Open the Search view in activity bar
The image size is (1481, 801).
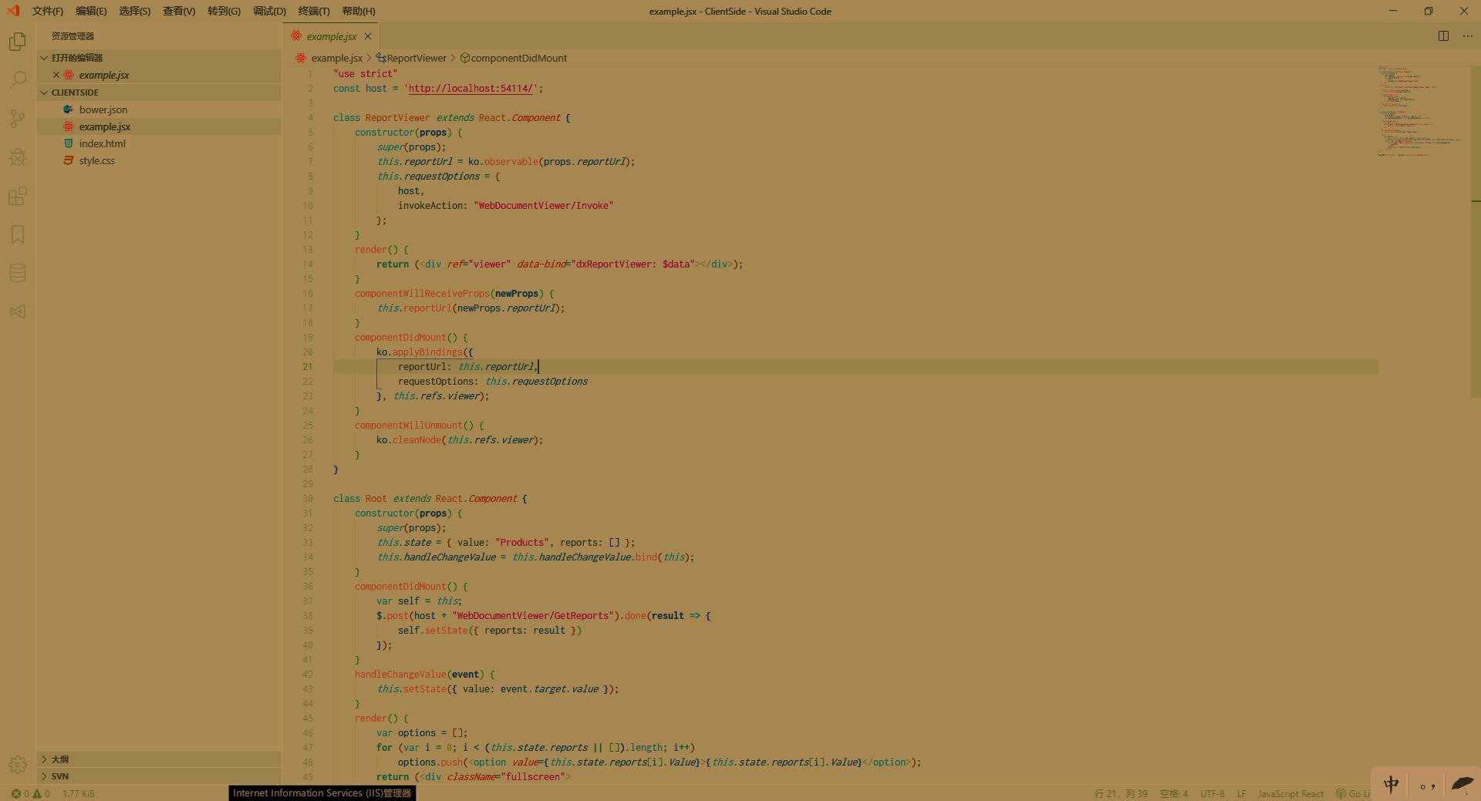(x=17, y=79)
